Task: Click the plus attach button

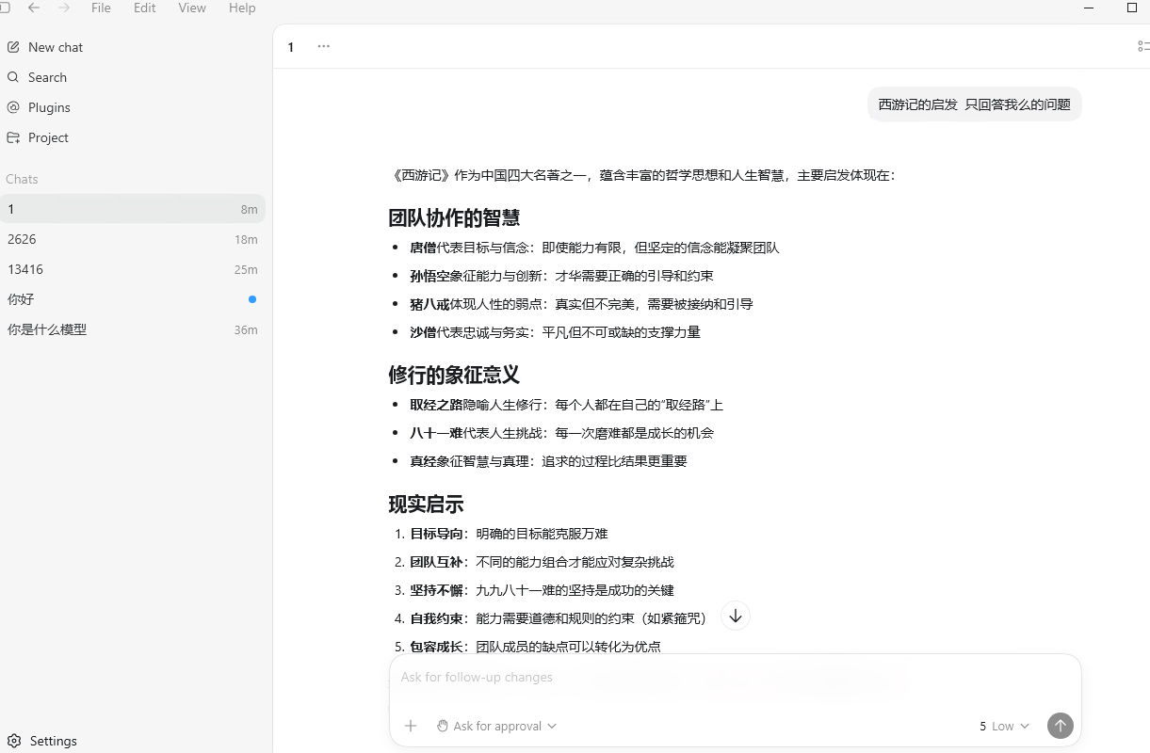Action: (x=411, y=726)
